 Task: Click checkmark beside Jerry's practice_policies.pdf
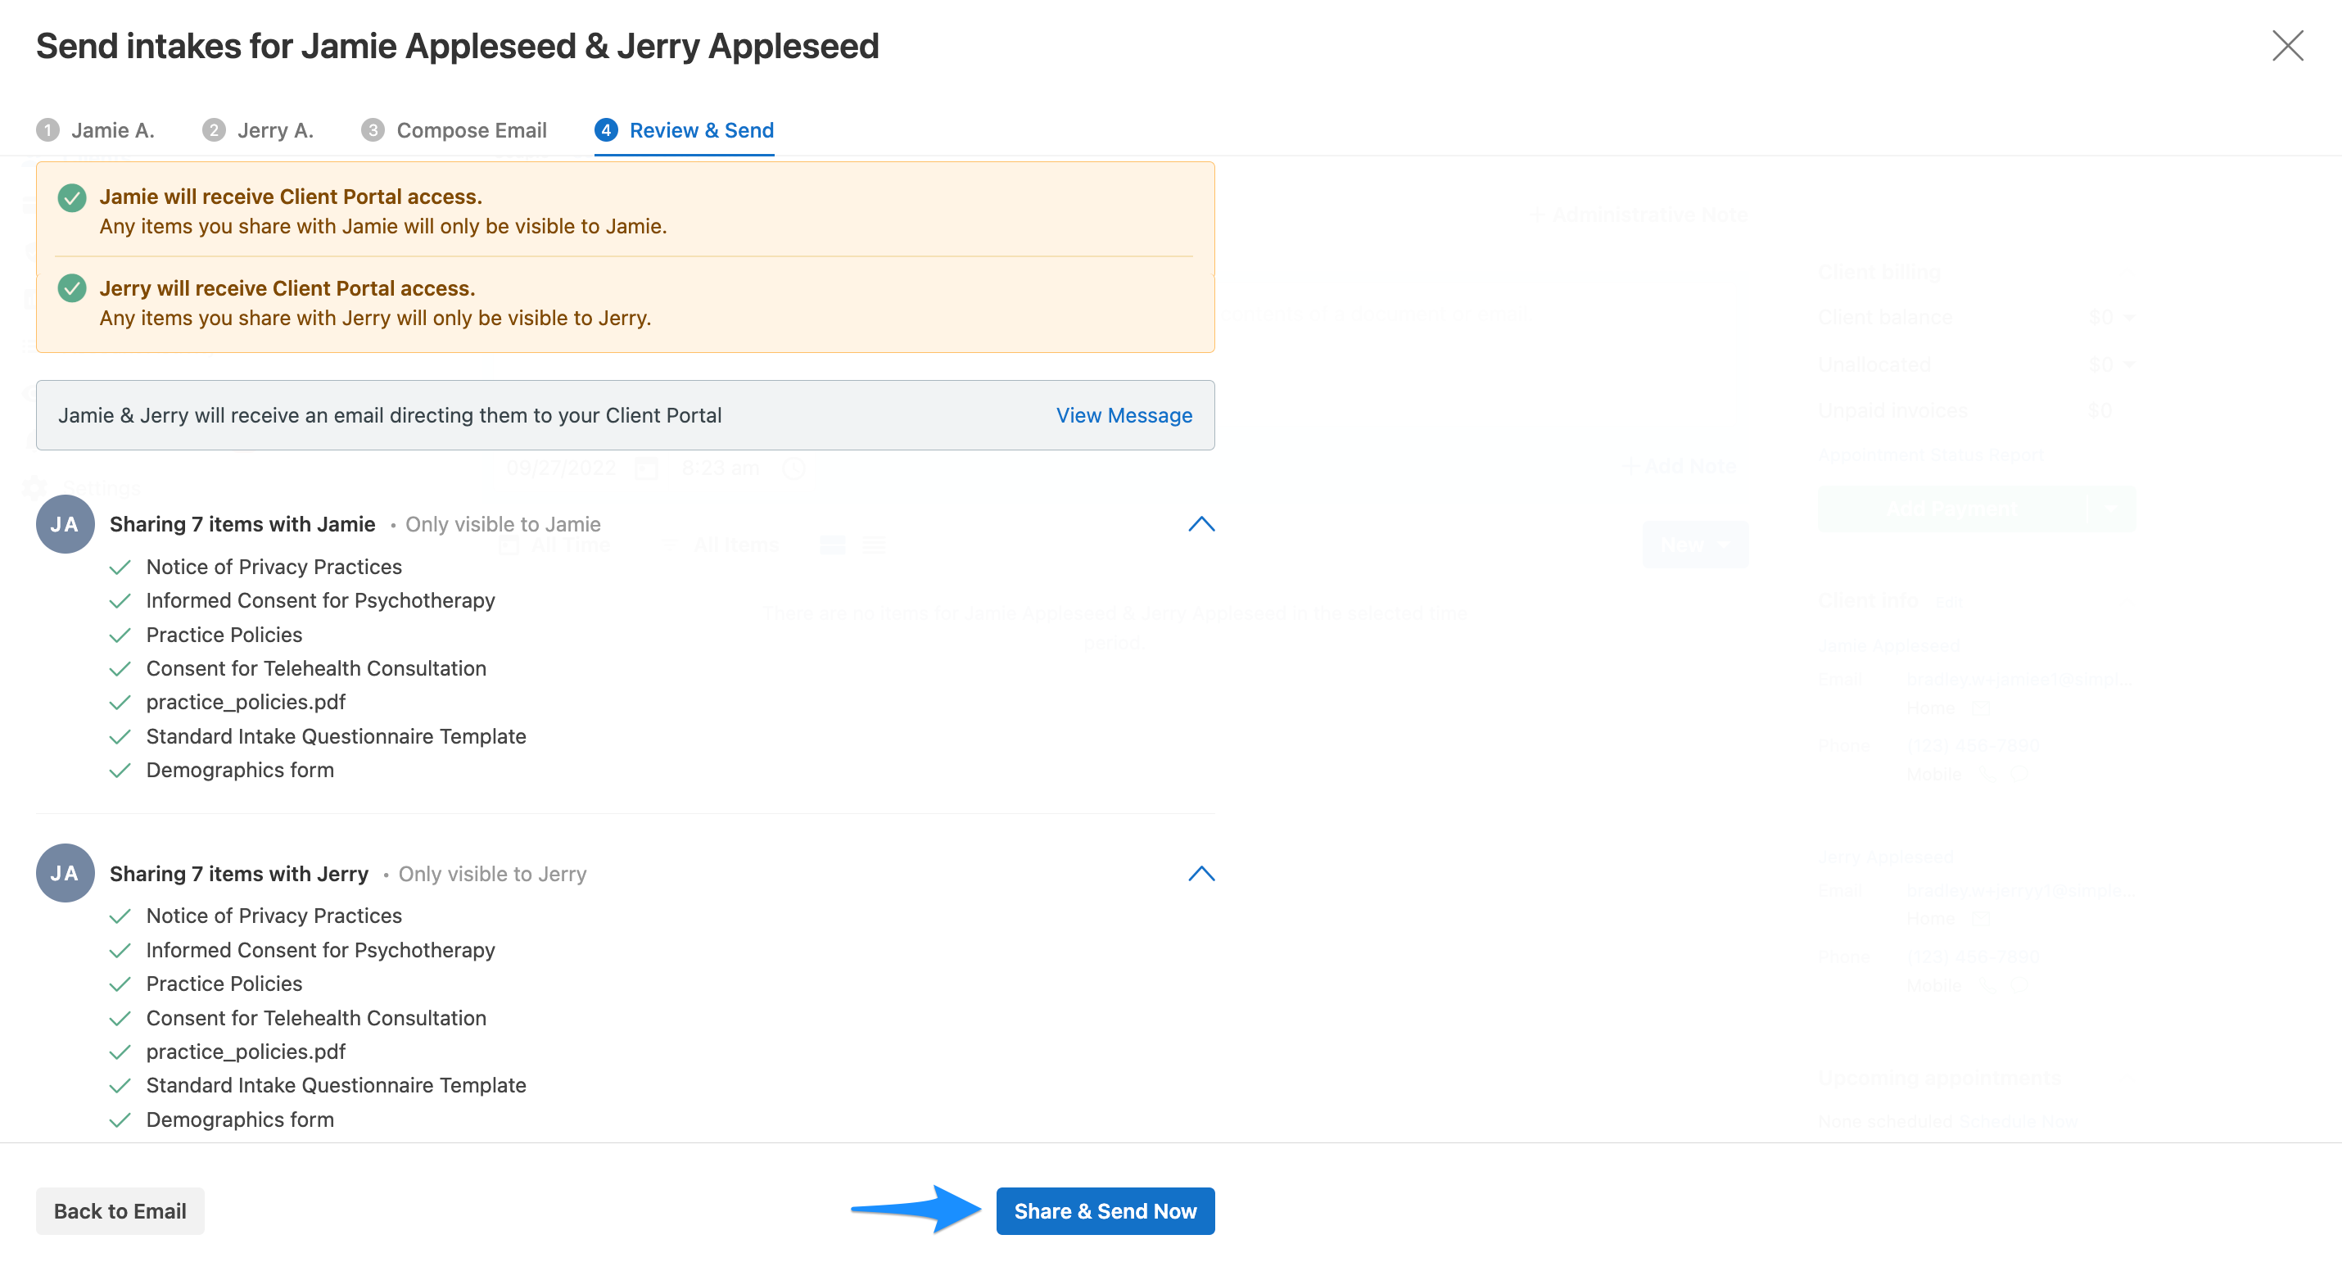pyautogui.click(x=120, y=1053)
